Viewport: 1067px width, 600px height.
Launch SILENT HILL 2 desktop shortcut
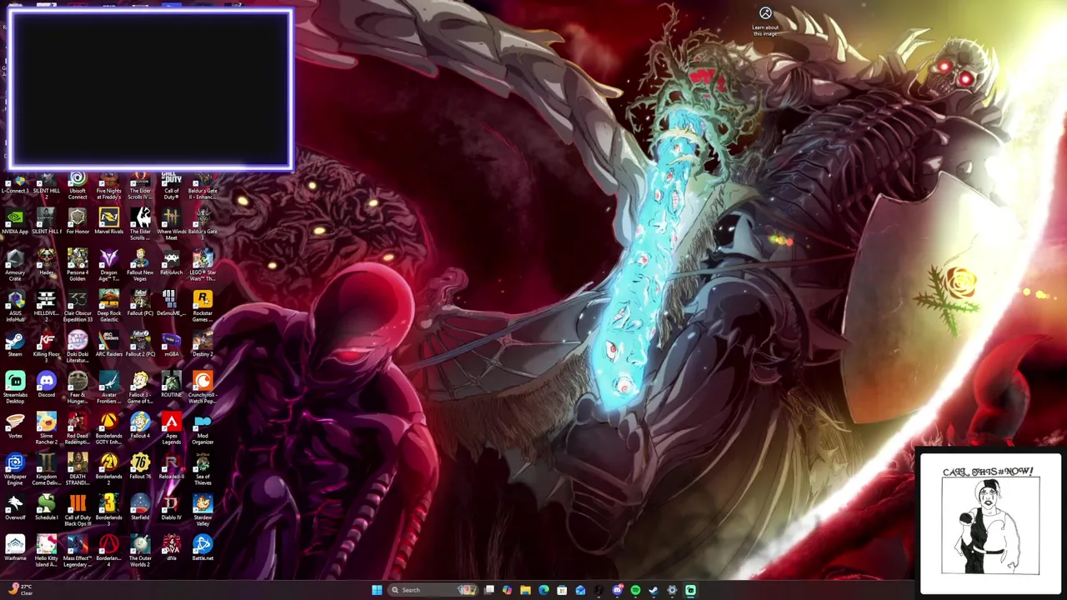tap(46, 187)
